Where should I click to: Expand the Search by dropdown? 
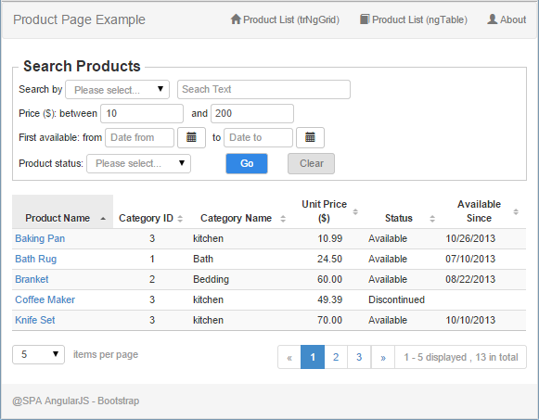tap(117, 90)
